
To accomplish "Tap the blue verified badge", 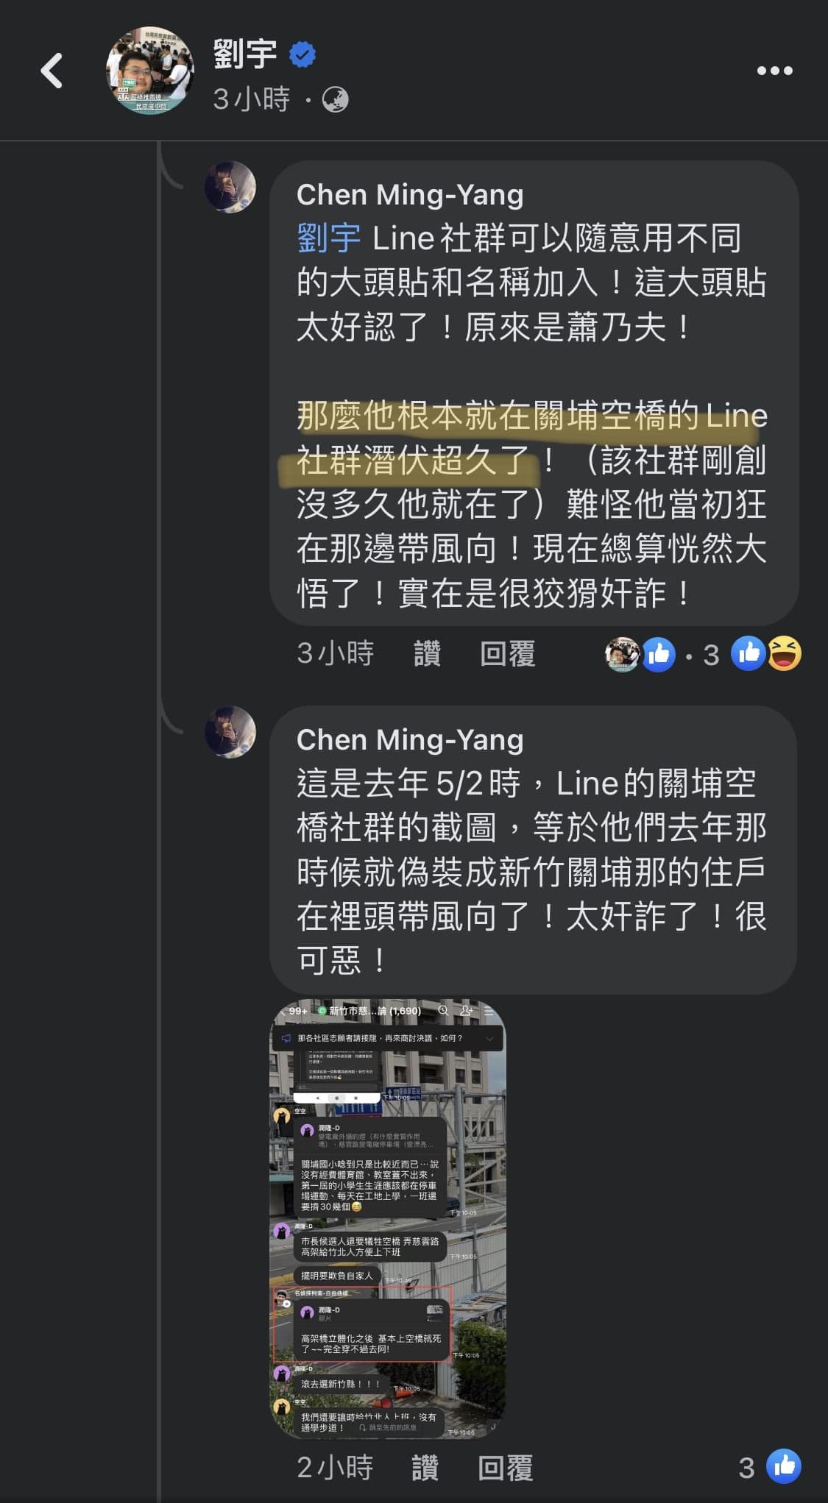I will point(302,55).
